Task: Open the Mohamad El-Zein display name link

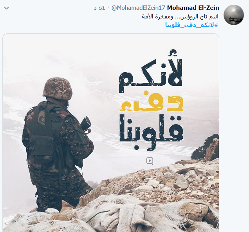Action: click(x=193, y=7)
